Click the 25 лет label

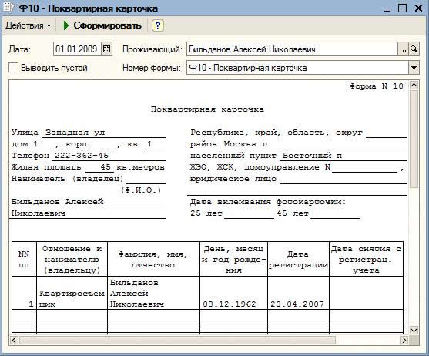206,213
